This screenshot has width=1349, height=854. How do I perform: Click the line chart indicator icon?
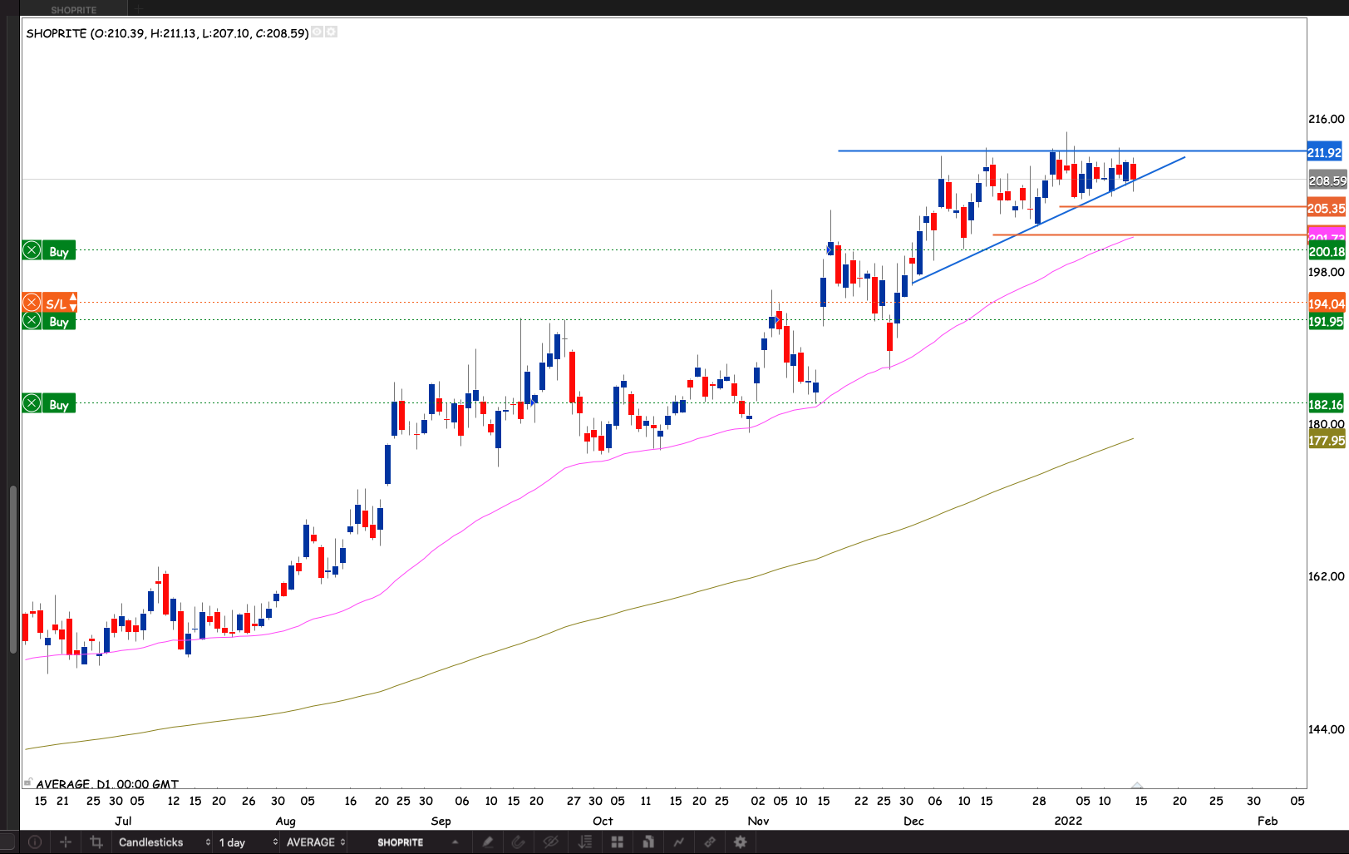(679, 842)
